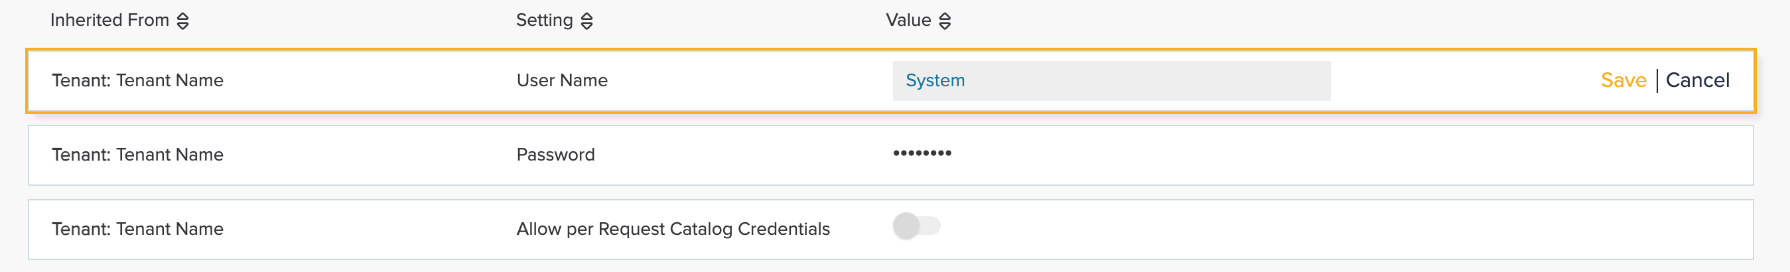Select tenant cell in Catalog Credentials row
Viewport: 1790px width, 272px height.
(137, 229)
